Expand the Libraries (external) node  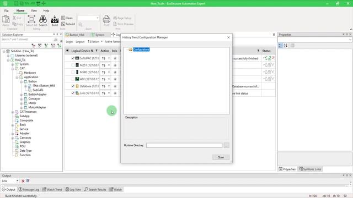[x=8, y=56]
